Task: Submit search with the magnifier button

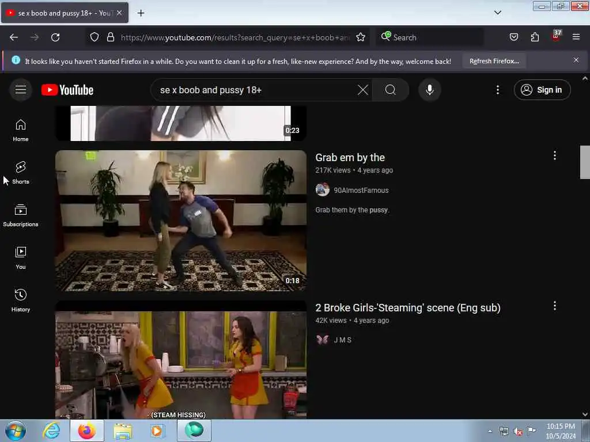Action: point(390,90)
